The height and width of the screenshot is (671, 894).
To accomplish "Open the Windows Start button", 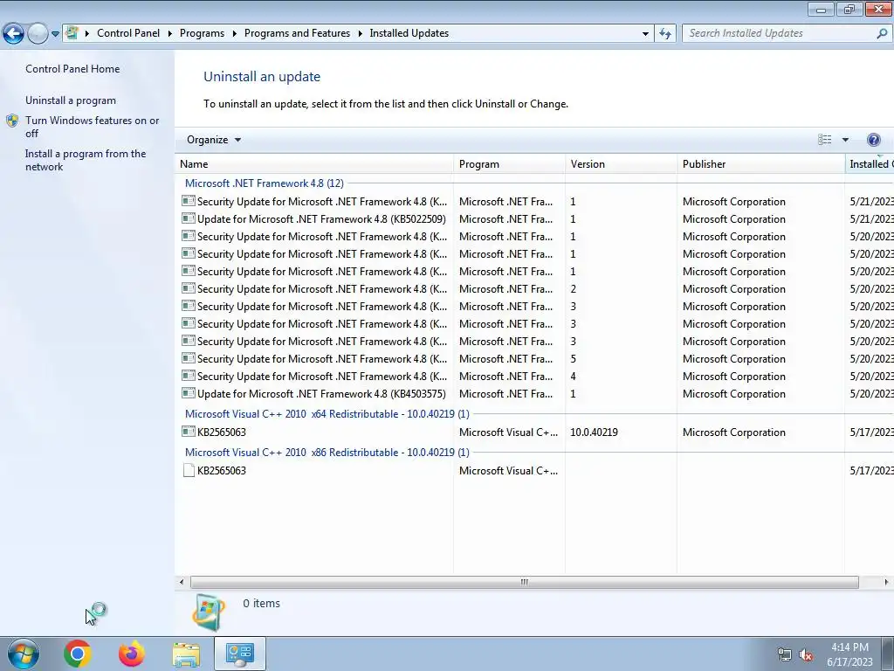I will 23,654.
